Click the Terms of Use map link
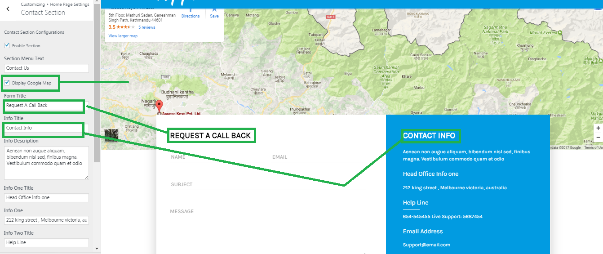 594,147
